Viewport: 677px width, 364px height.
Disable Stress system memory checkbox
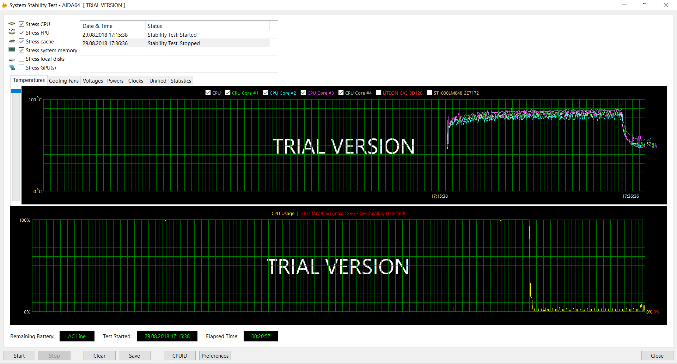tap(22, 50)
